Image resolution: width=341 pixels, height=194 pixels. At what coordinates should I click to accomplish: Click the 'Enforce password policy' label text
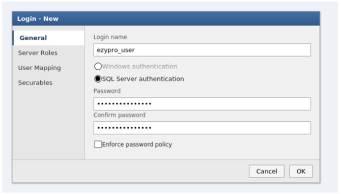click(137, 145)
